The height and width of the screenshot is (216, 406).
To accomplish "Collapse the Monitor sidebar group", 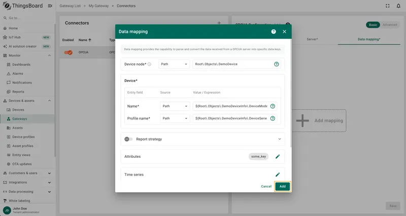I will point(49,56).
